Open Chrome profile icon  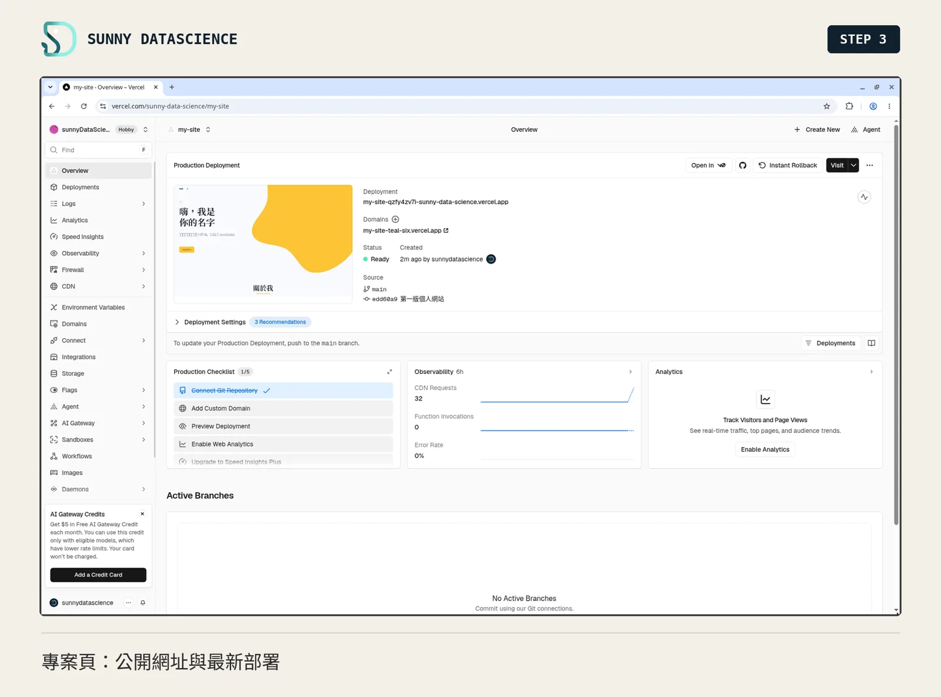pos(873,106)
